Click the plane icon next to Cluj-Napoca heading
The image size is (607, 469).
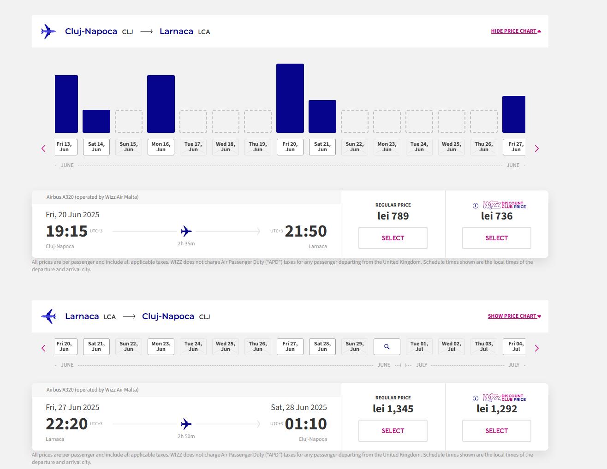(48, 31)
